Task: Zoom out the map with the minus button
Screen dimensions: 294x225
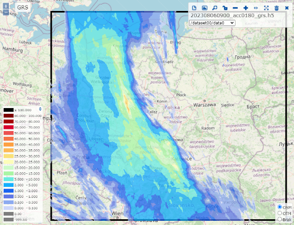Action: pos(6,12)
